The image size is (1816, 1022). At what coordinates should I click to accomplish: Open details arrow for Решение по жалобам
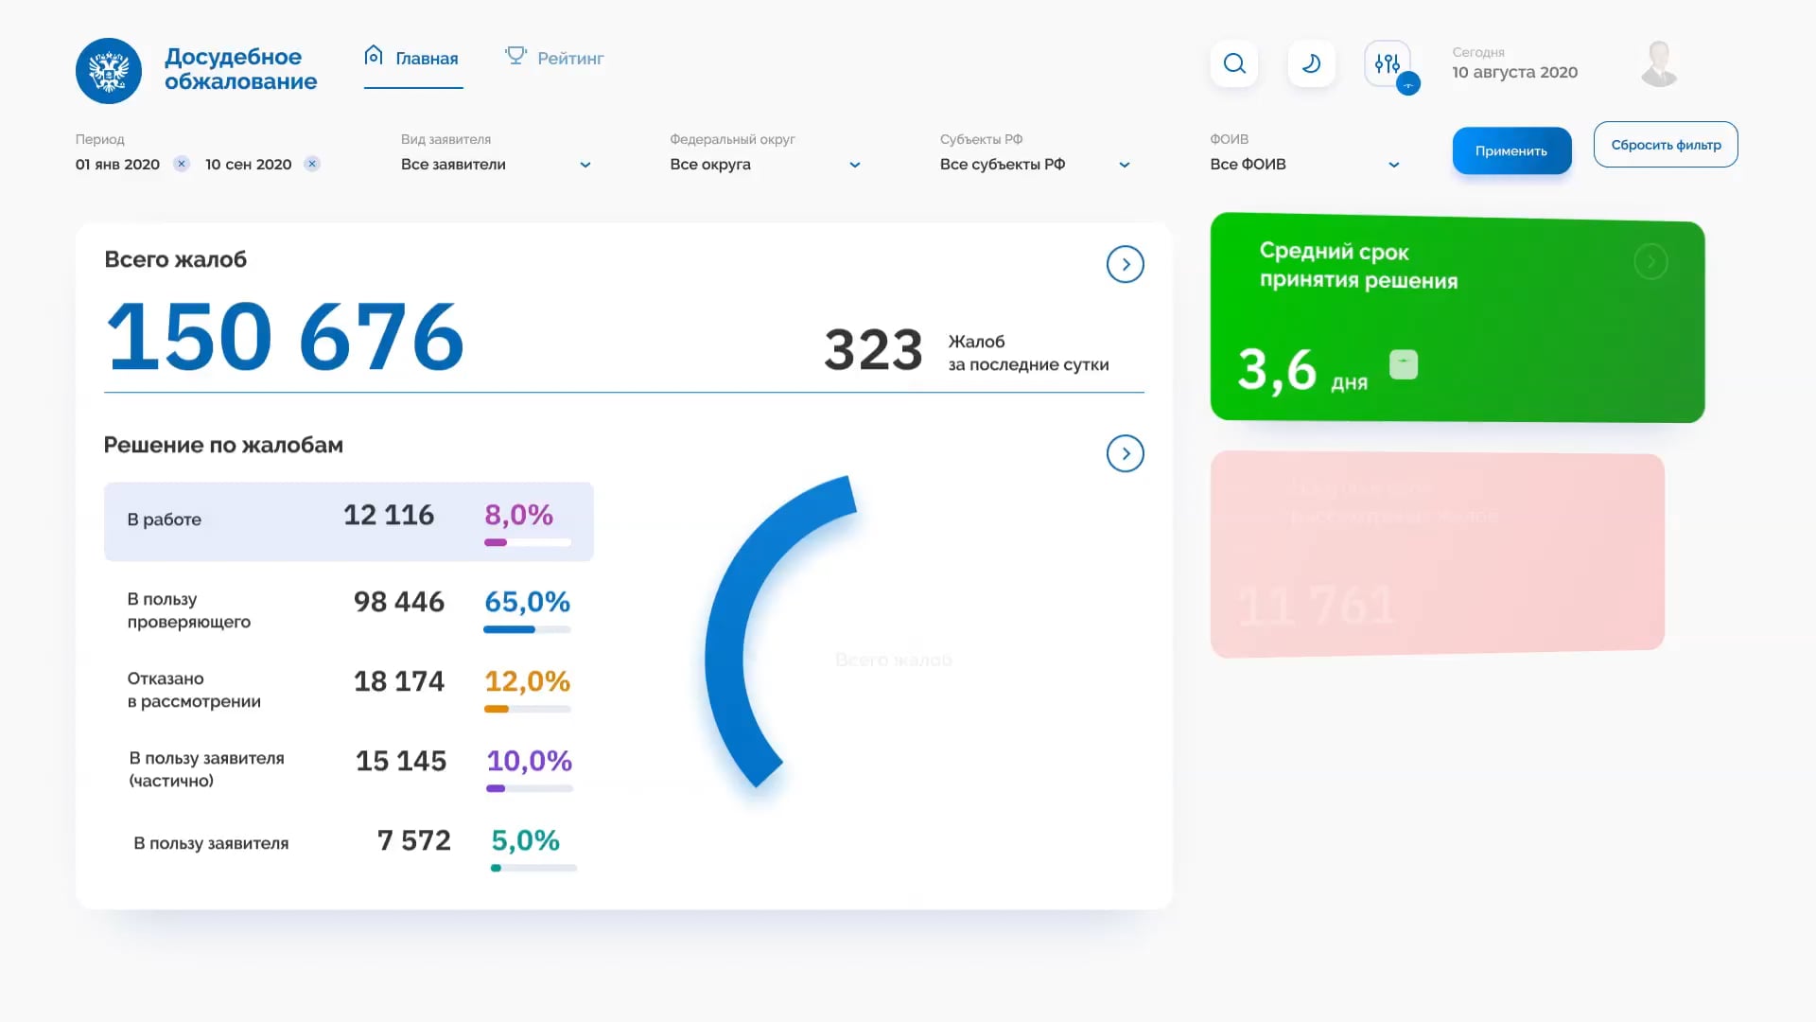pos(1125,453)
